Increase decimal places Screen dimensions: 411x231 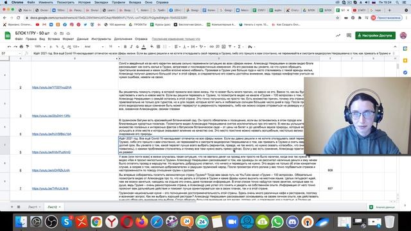click(69, 47)
